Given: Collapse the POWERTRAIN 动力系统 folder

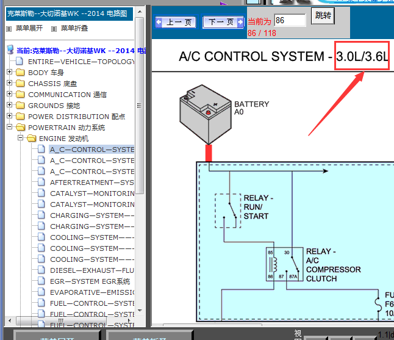Looking at the screenshot, I should tap(9, 127).
